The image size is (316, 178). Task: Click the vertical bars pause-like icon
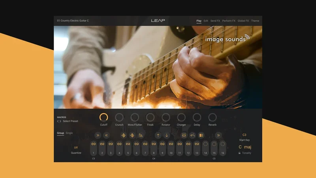tap(201, 135)
